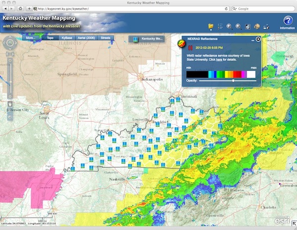Select the second magnifier zoom tool
Screen dimensions: 297x230
238,27
